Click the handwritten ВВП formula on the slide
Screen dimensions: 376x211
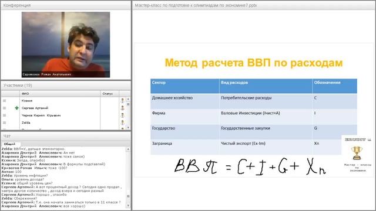(250, 166)
